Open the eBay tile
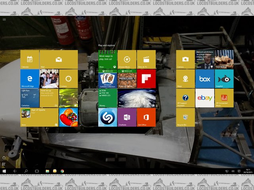 pos(205,98)
